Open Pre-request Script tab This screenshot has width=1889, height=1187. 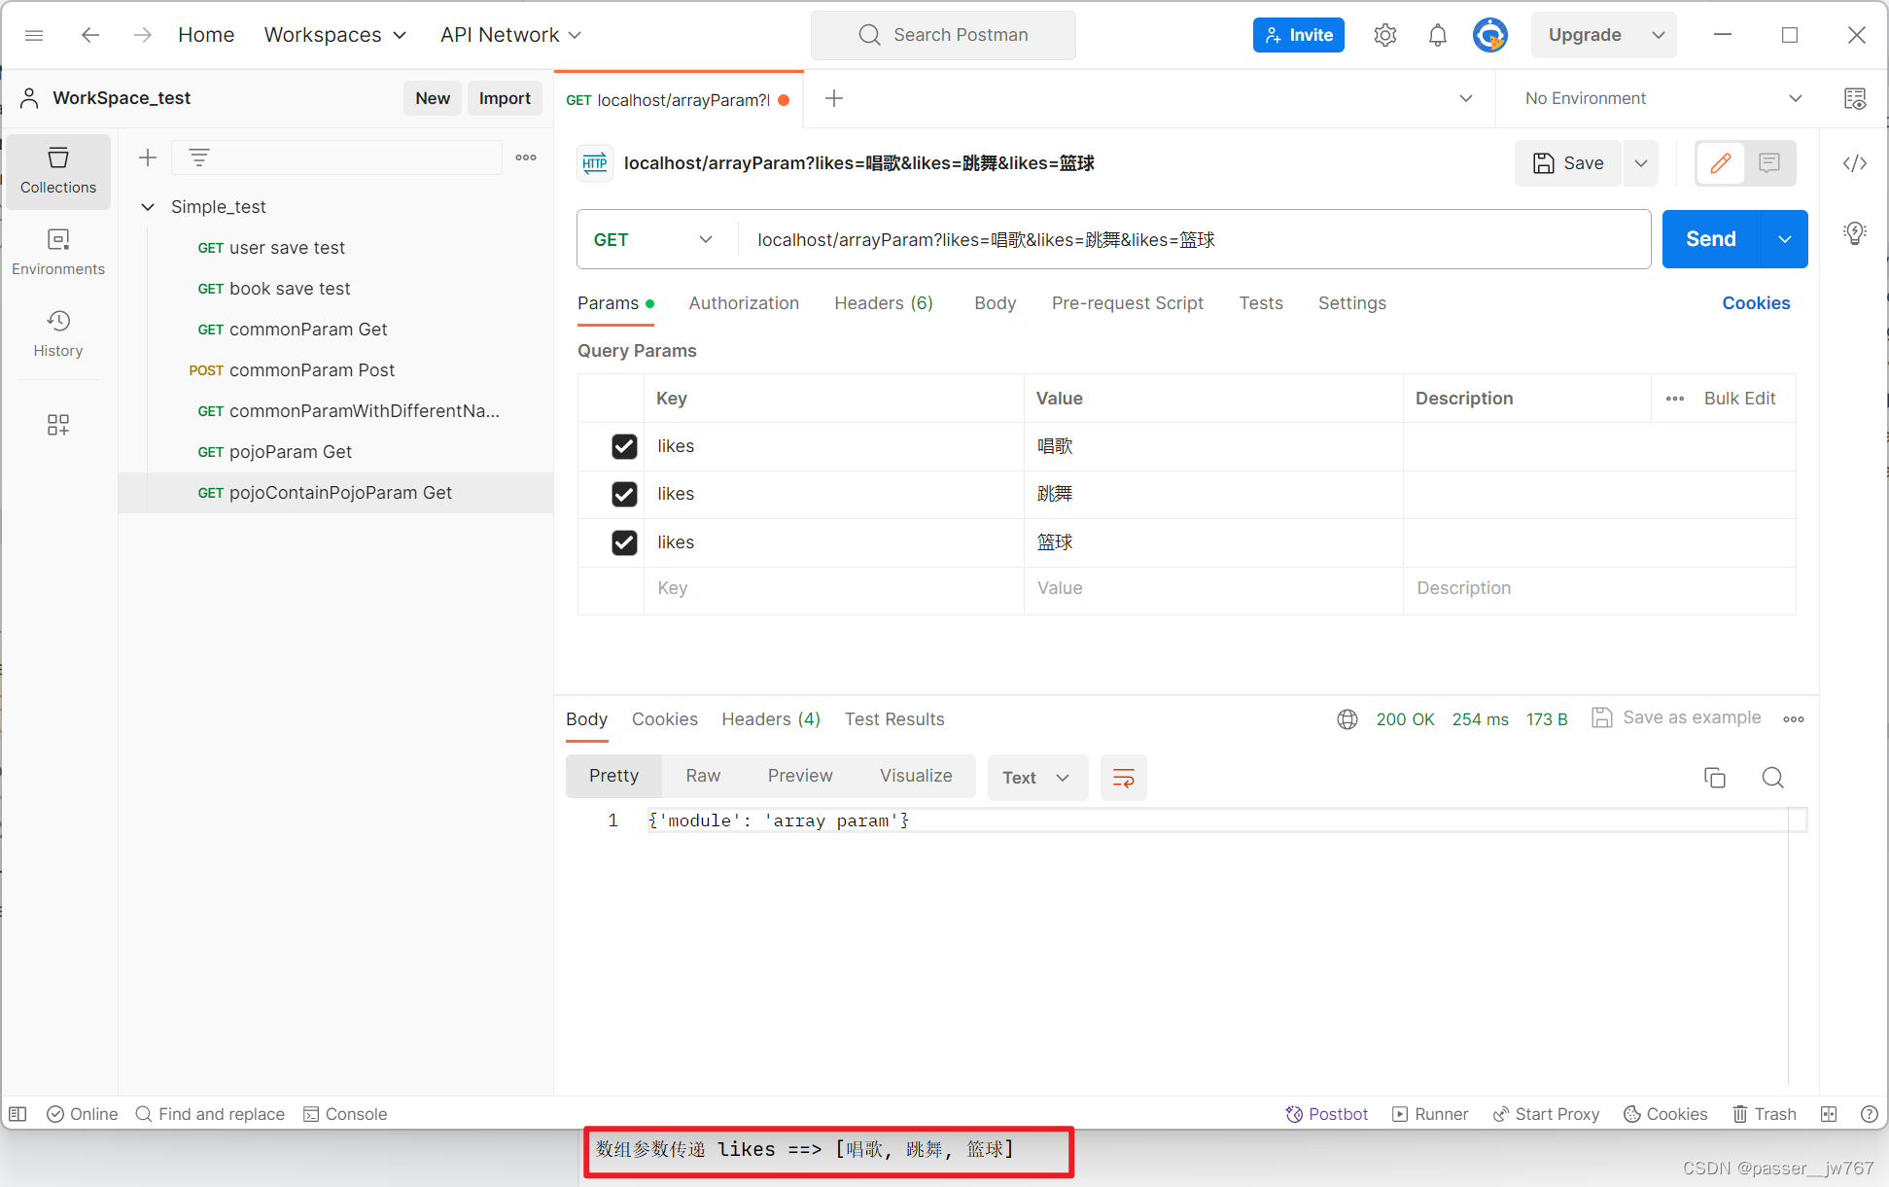click(x=1128, y=303)
